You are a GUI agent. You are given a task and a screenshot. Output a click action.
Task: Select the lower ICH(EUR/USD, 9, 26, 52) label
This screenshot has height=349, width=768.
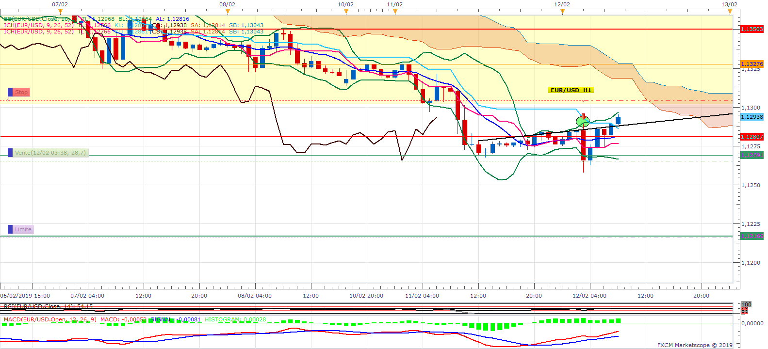[x=39, y=32]
